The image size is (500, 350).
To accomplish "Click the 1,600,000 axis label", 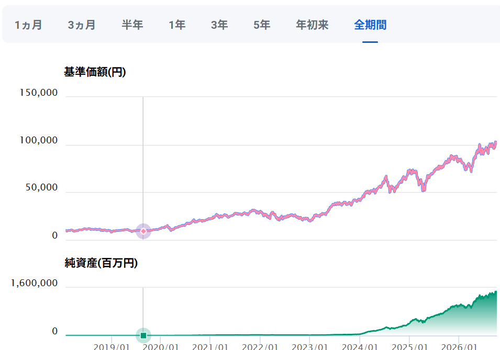I will pyautogui.click(x=35, y=283).
